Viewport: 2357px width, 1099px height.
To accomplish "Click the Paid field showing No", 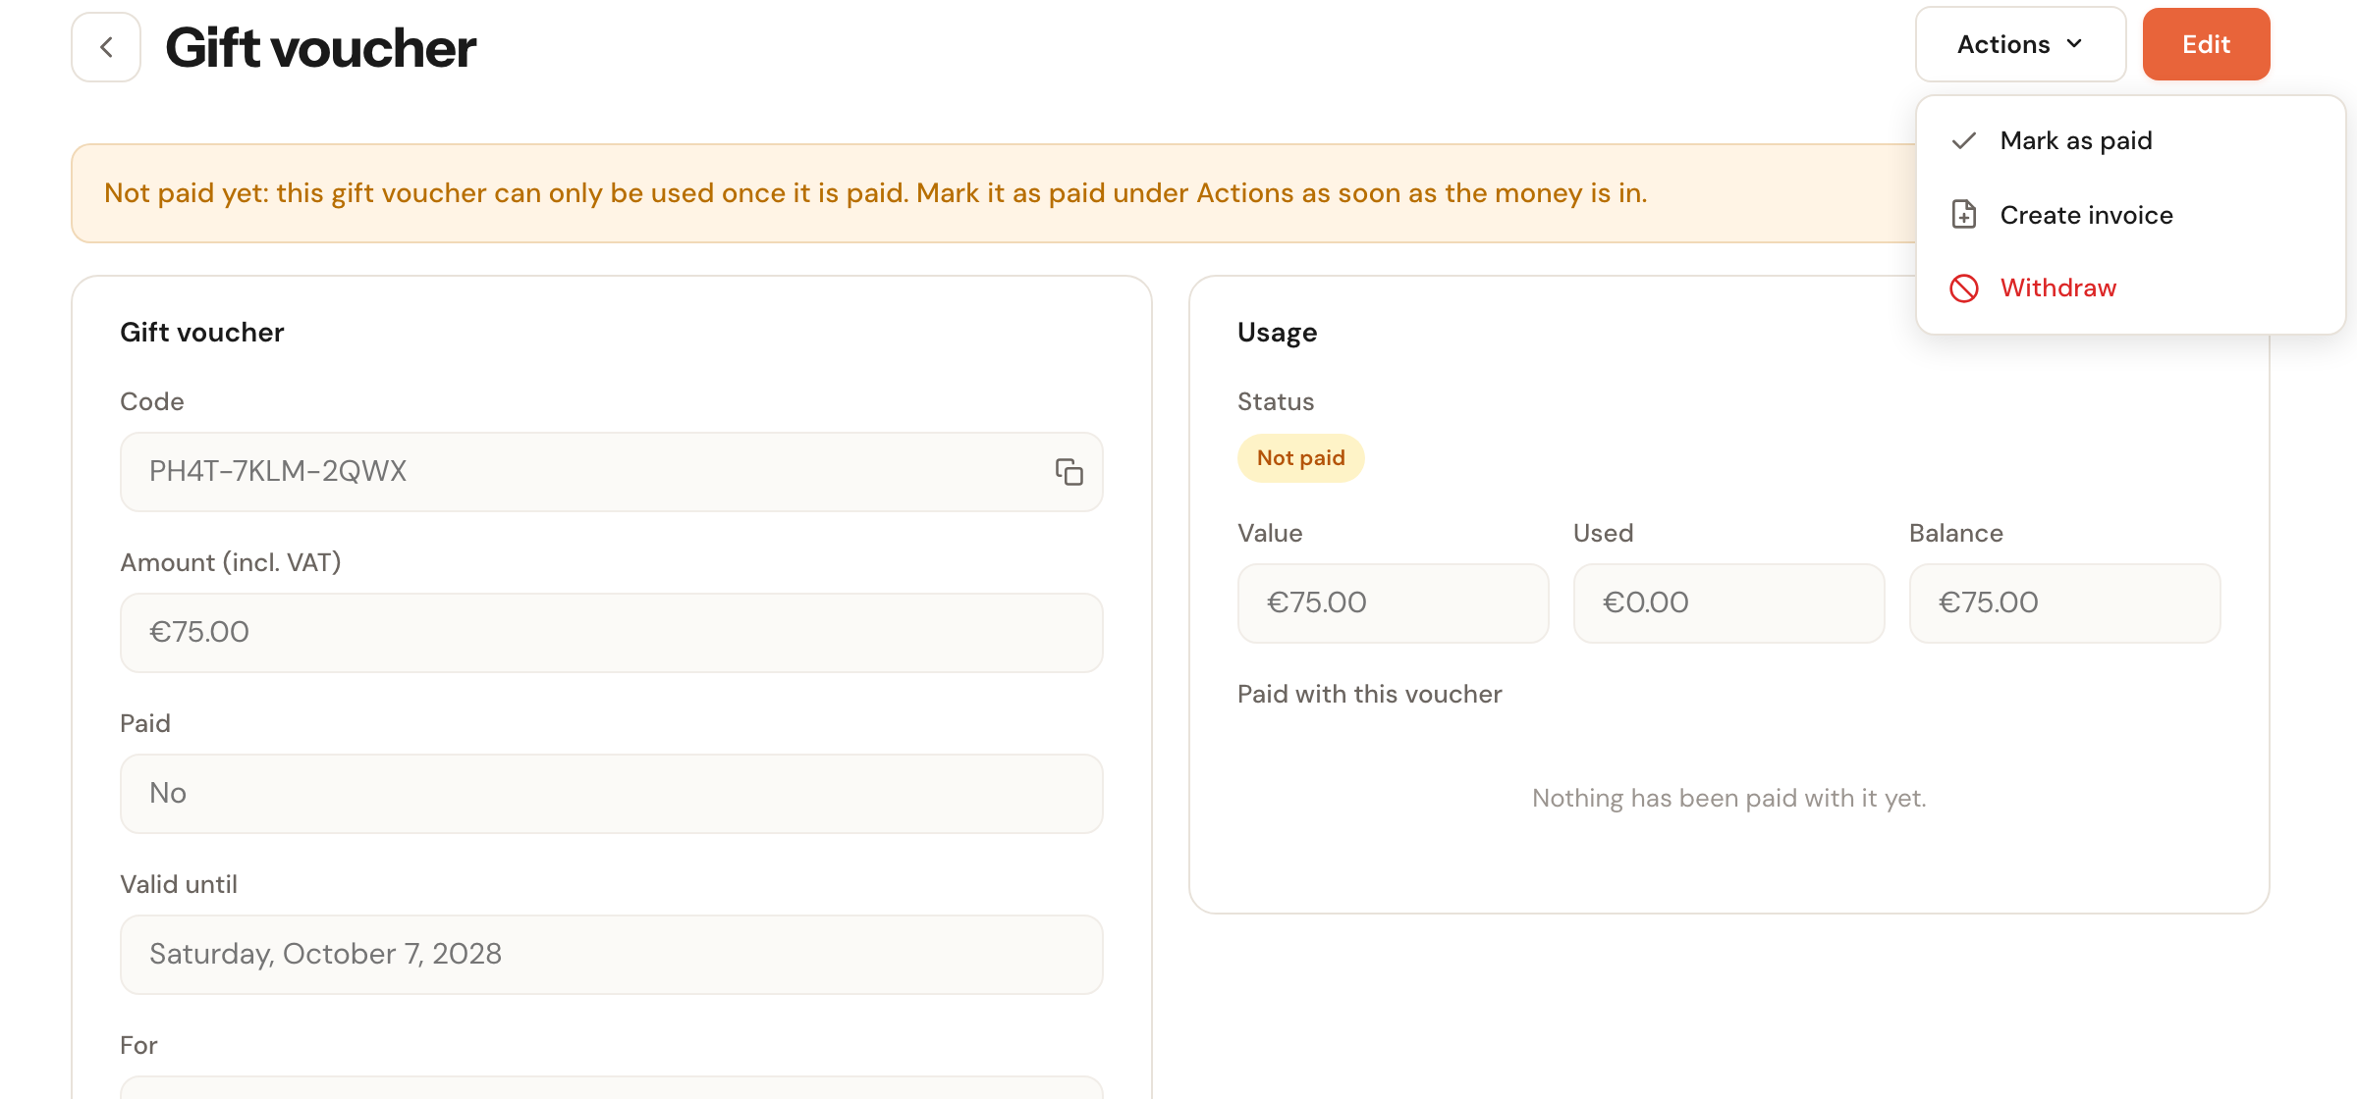I will coord(611,794).
